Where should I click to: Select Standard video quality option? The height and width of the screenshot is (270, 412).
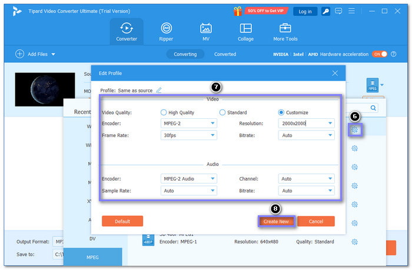[233, 112]
